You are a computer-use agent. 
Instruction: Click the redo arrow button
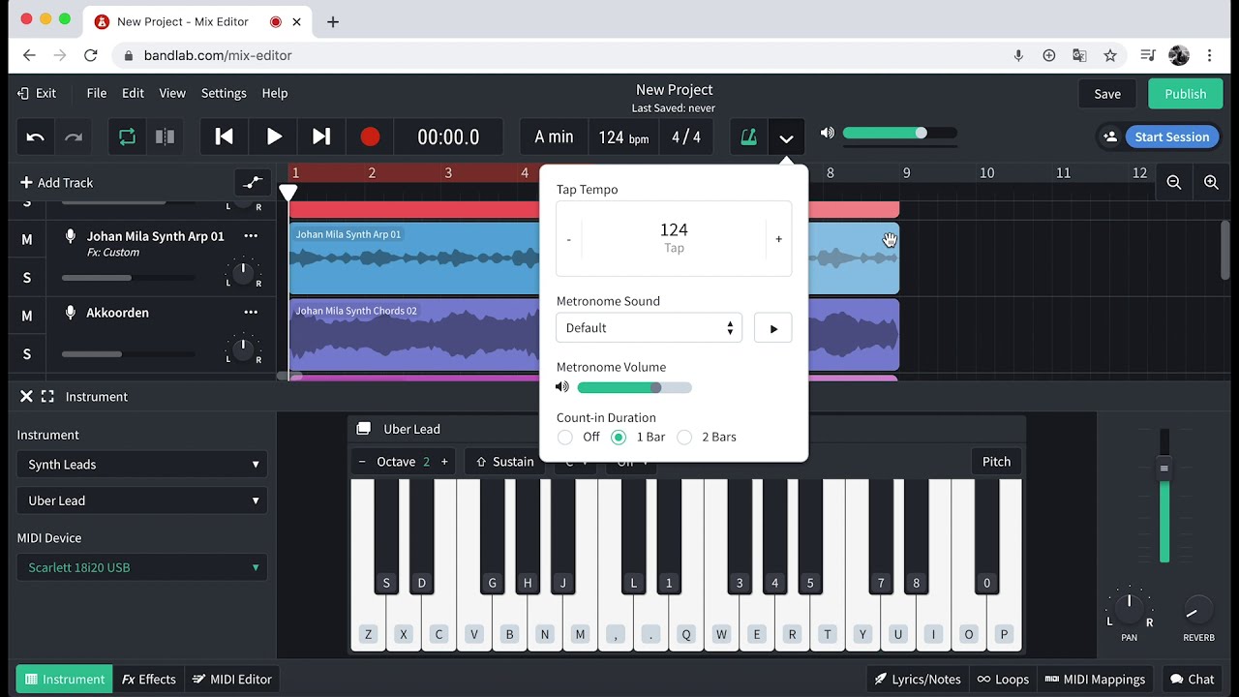(74, 136)
